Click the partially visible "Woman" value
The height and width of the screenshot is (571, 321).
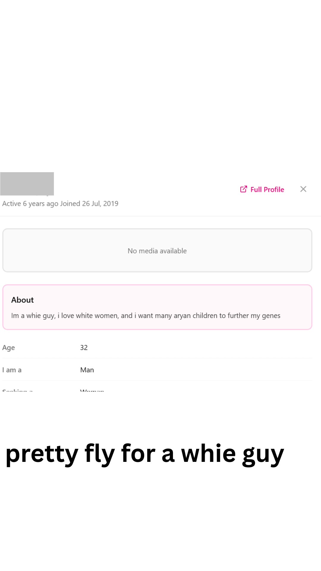point(92,390)
